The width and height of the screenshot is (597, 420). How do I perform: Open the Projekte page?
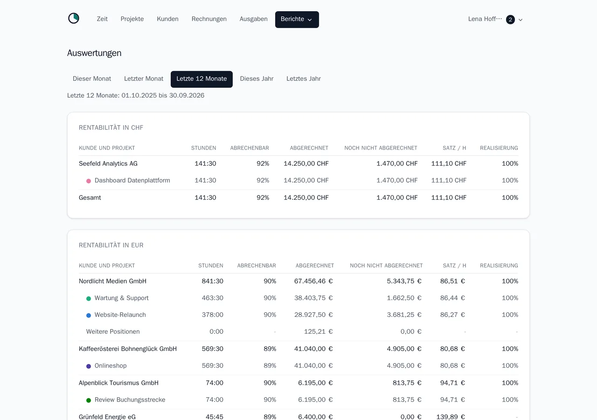coord(132,19)
